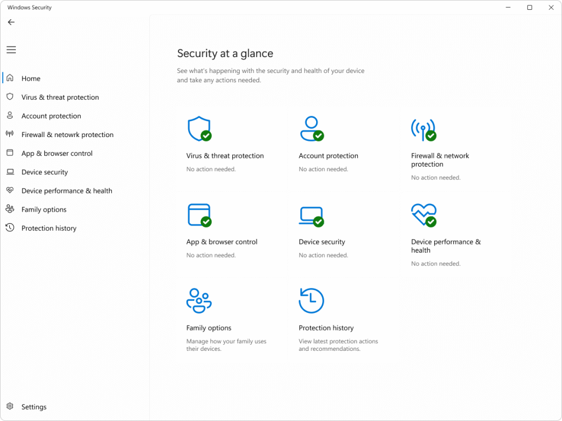Click 'No action needed.' under App & browser control
562x421 pixels.
[x=211, y=255]
